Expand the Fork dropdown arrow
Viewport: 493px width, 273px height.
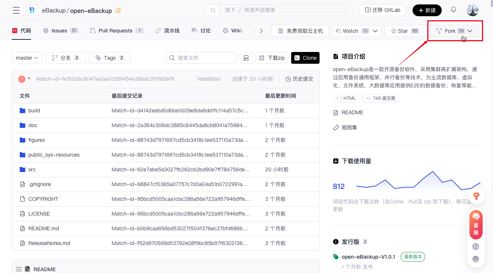click(x=470, y=31)
